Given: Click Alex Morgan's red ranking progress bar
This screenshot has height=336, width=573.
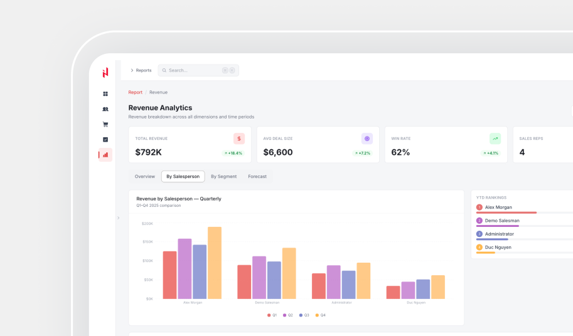Looking at the screenshot, I should (x=506, y=213).
